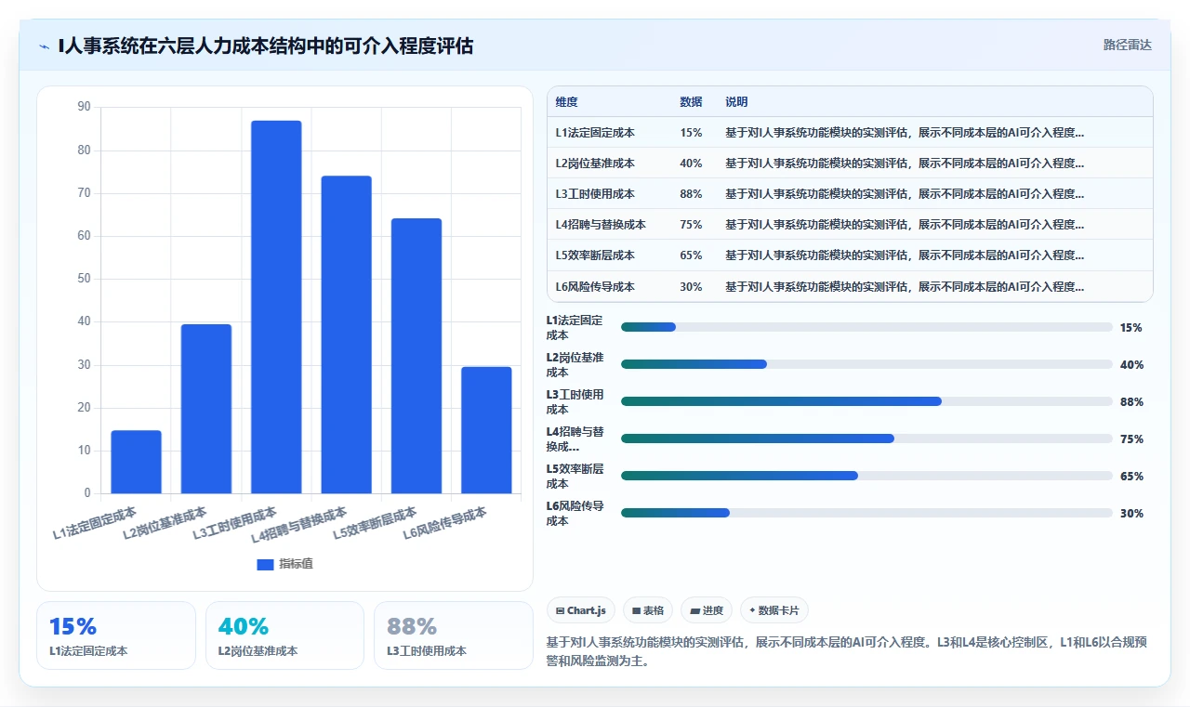The height and width of the screenshot is (707, 1190).
Task: Click the lightning icon beside the title
Action: click(x=45, y=46)
